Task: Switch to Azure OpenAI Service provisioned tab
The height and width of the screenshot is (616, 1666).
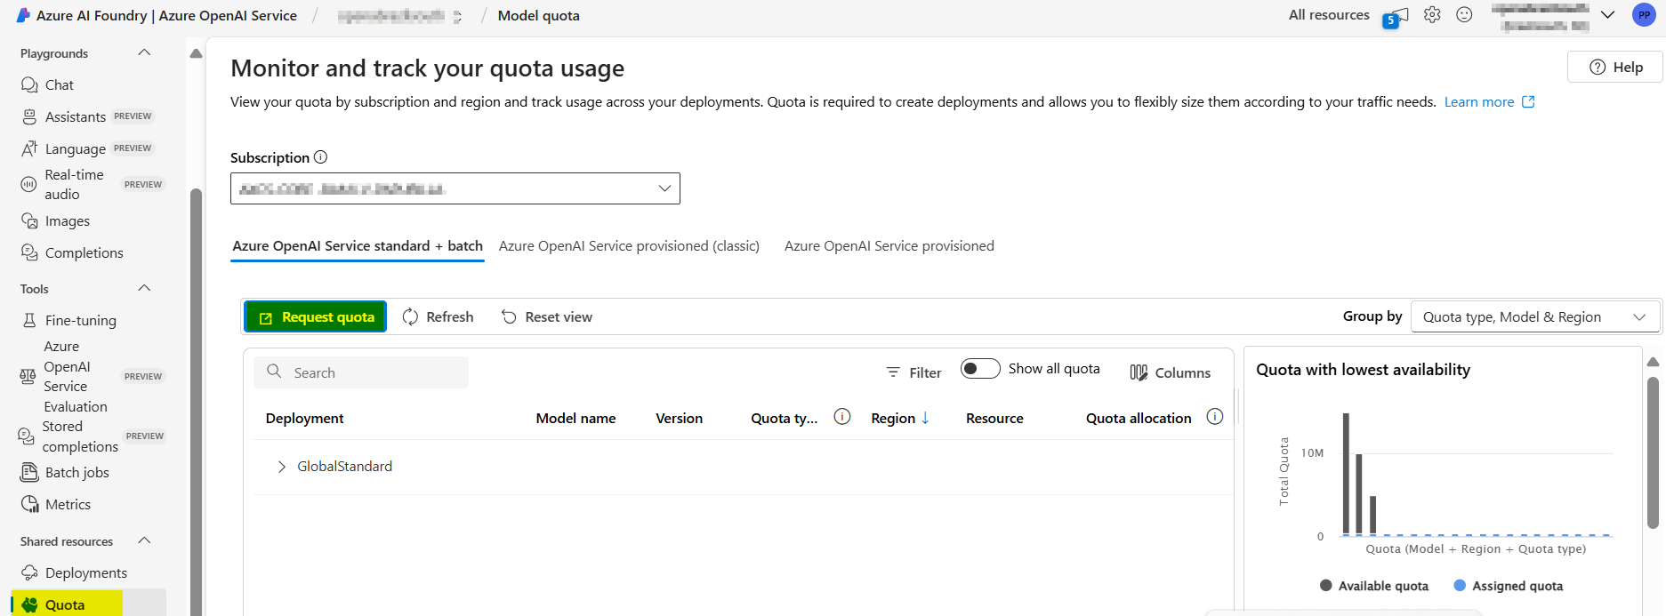Action: coord(889,246)
